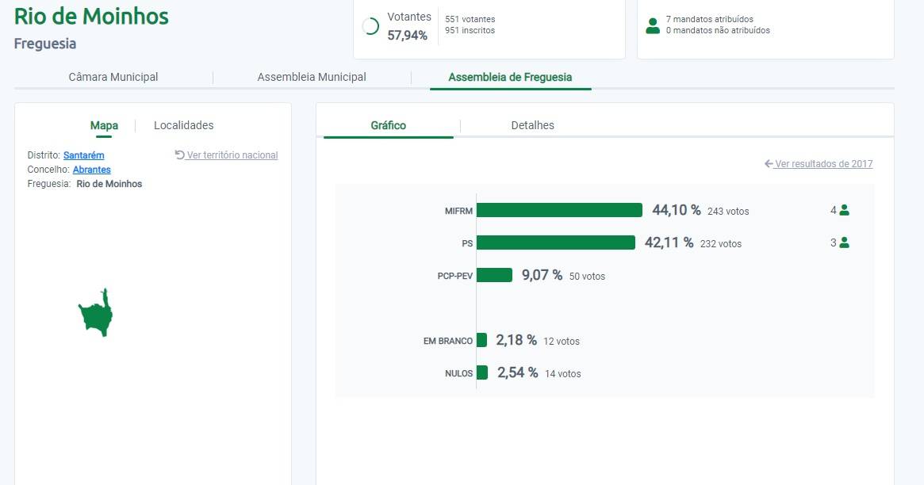Screen dimensions: 924x485
Task: Click the PS green result bar
Action: tap(555, 242)
